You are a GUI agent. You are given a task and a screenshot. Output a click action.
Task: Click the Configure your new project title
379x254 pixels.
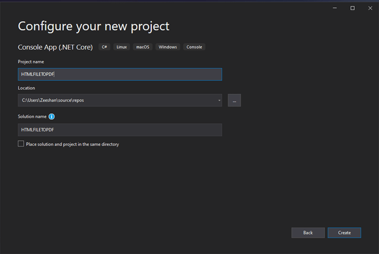pyautogui.click(x=94, y=26)
